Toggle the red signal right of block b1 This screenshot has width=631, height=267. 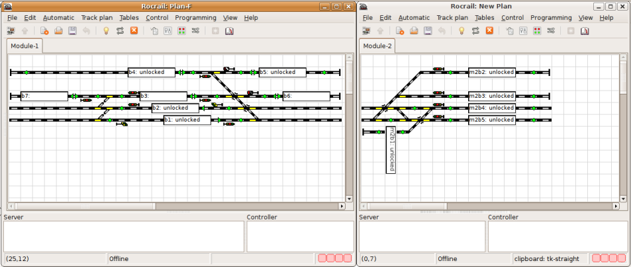(x=230, y=124)
